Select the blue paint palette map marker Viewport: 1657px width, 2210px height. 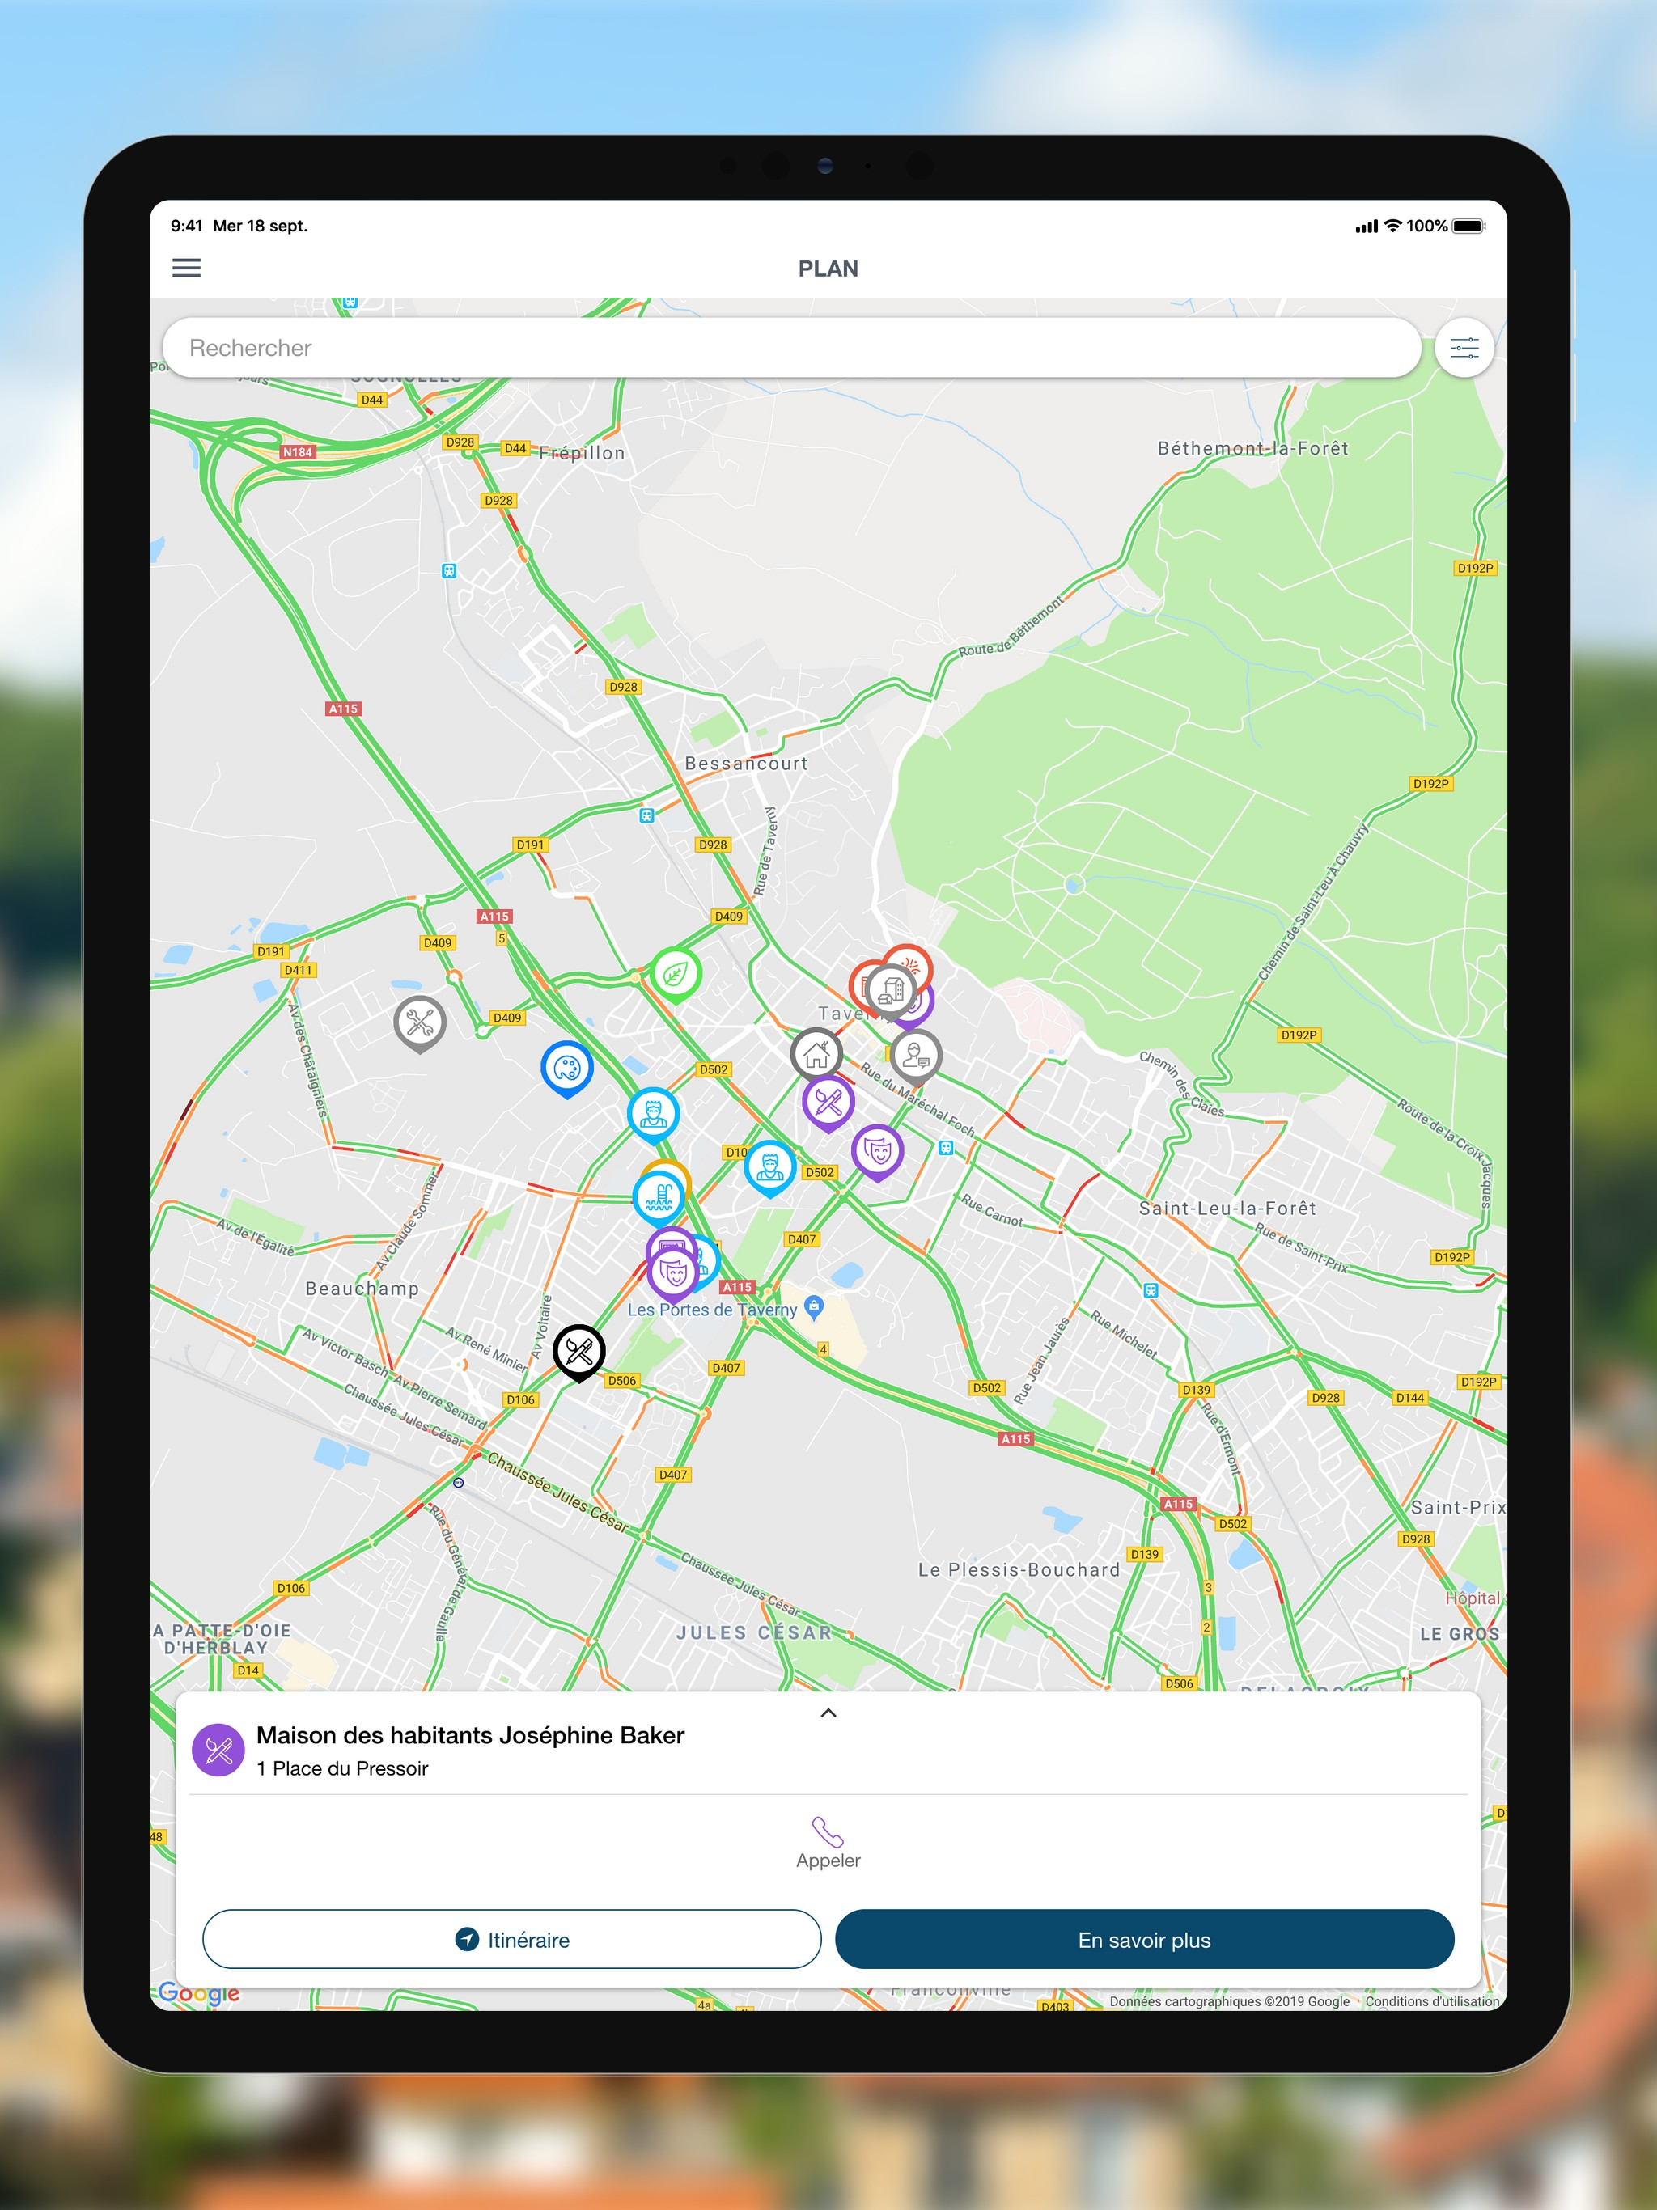click(566, 1069)
